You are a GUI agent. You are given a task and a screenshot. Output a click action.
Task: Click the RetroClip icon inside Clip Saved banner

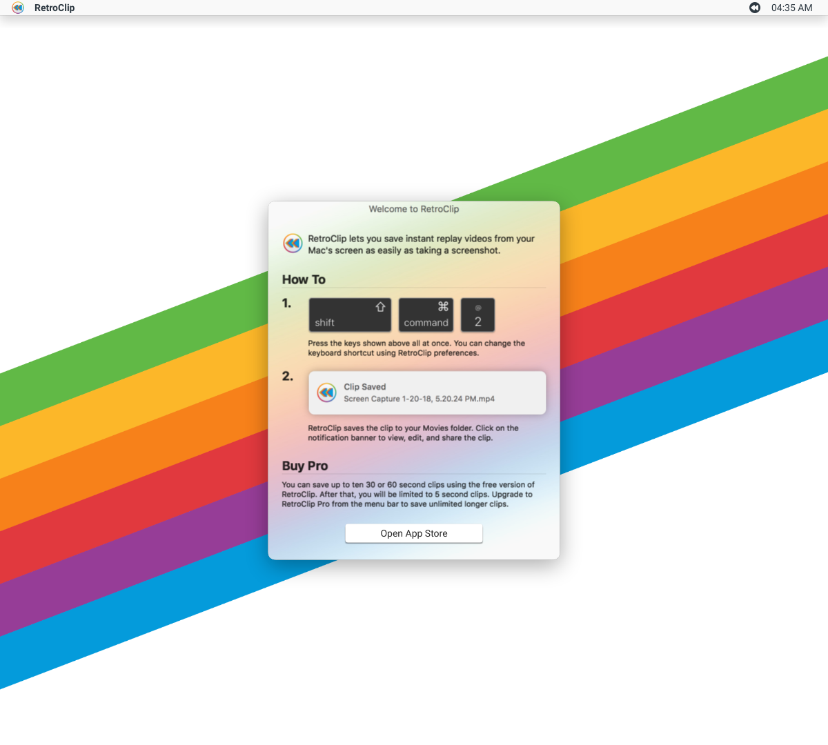click(x=326, y=393)
